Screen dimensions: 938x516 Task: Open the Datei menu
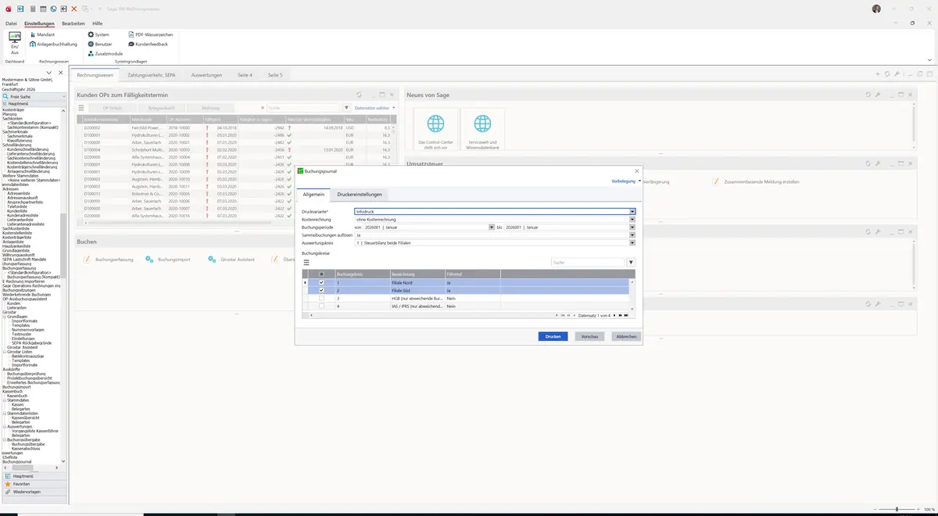11,23
